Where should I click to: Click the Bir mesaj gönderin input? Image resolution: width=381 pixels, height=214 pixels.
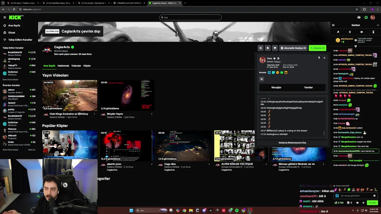[356, 196]
